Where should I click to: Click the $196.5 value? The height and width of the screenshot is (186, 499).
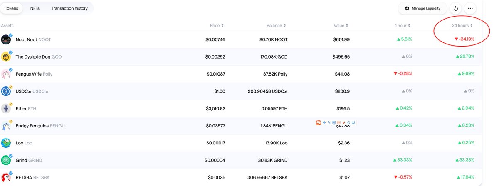(343, 109)
